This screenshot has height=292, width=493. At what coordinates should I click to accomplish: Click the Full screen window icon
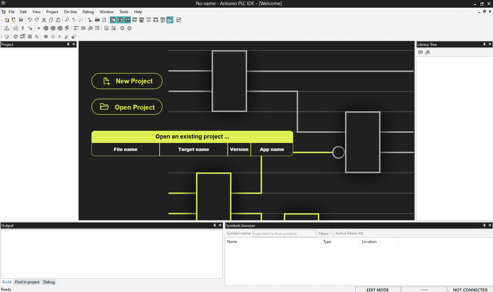(x=179, y=20)
